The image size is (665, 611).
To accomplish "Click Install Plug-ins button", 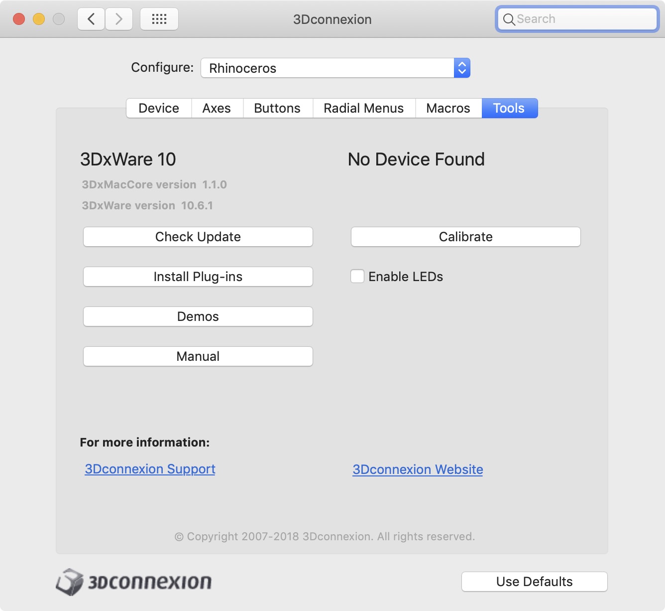I will pyautogui.click(x=198, y=277).
